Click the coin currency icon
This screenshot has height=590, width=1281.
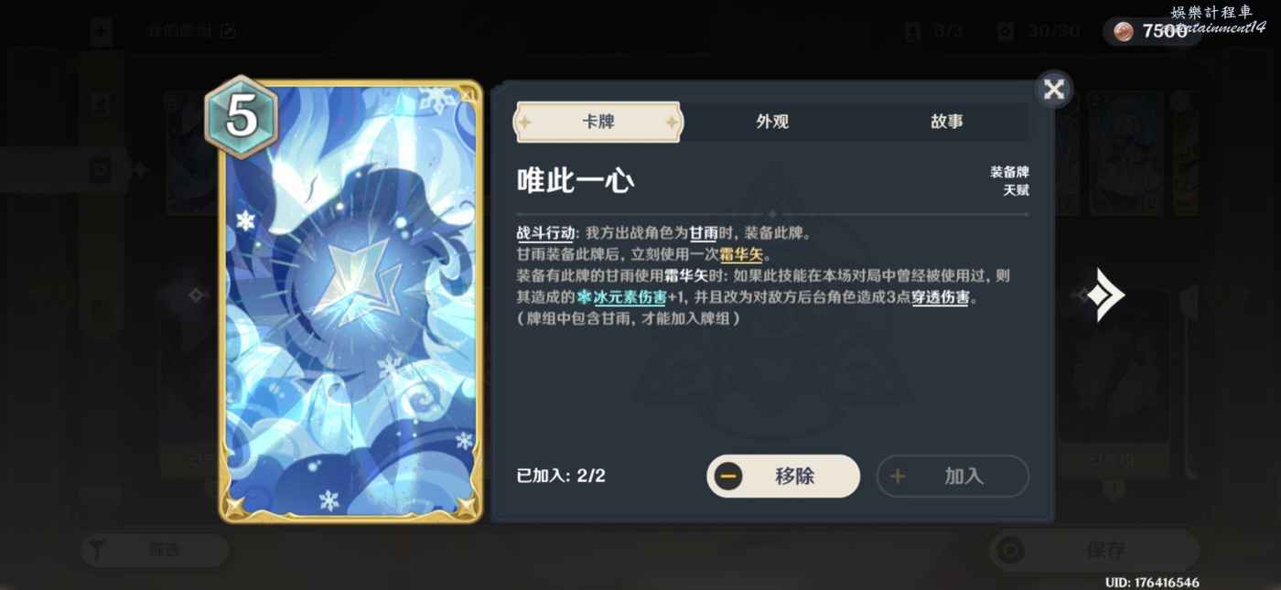pos(1124,32)
